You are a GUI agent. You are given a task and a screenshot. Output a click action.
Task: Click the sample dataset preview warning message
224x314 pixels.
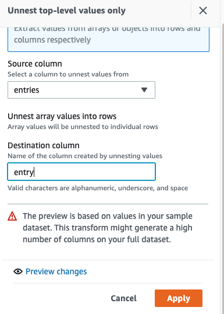tap(108, 228)
